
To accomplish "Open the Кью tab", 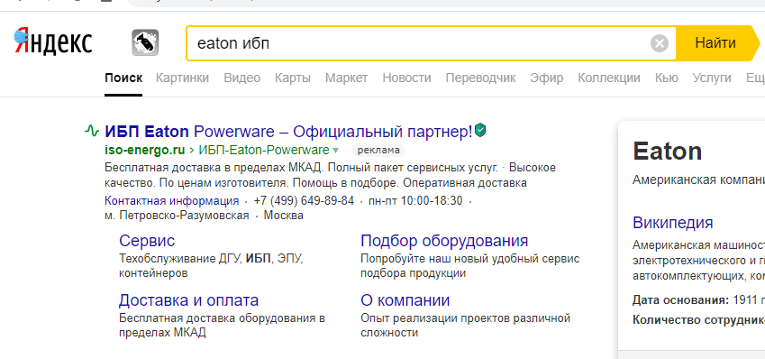I will point(667,78).
